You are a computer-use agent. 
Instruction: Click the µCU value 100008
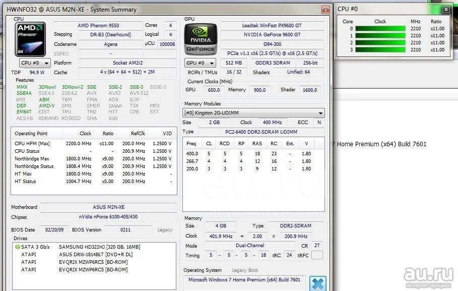167,44
